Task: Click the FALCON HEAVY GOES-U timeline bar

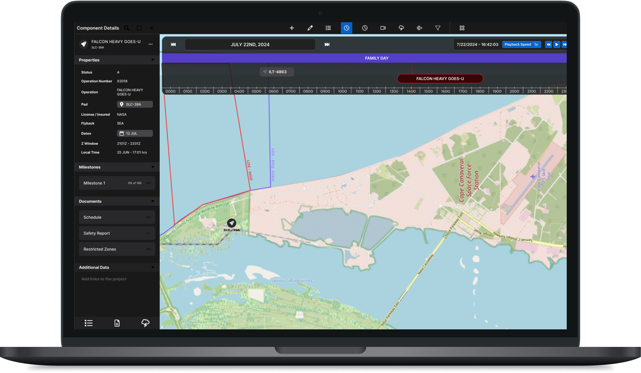Action: click(x=440, y=79)
